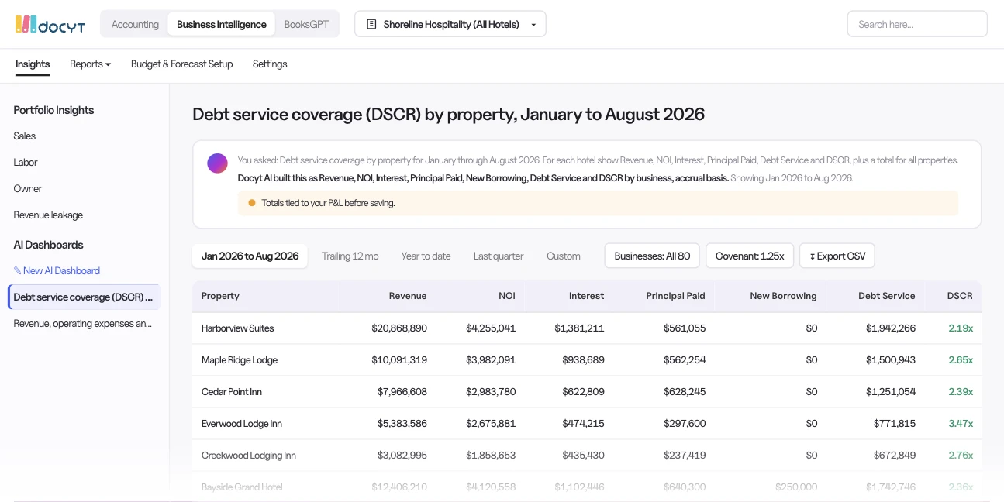Click the 3.47x DSCR value
1004x502 pixels.
(961, 424)
